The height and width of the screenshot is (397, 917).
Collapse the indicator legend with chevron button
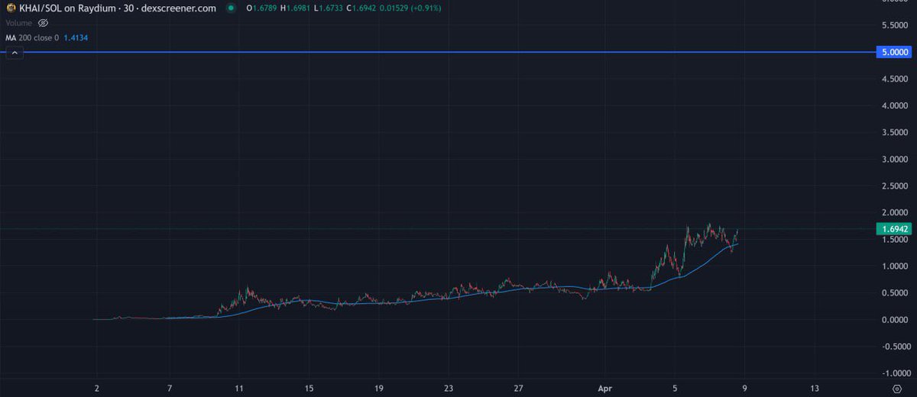coord(14,53)
